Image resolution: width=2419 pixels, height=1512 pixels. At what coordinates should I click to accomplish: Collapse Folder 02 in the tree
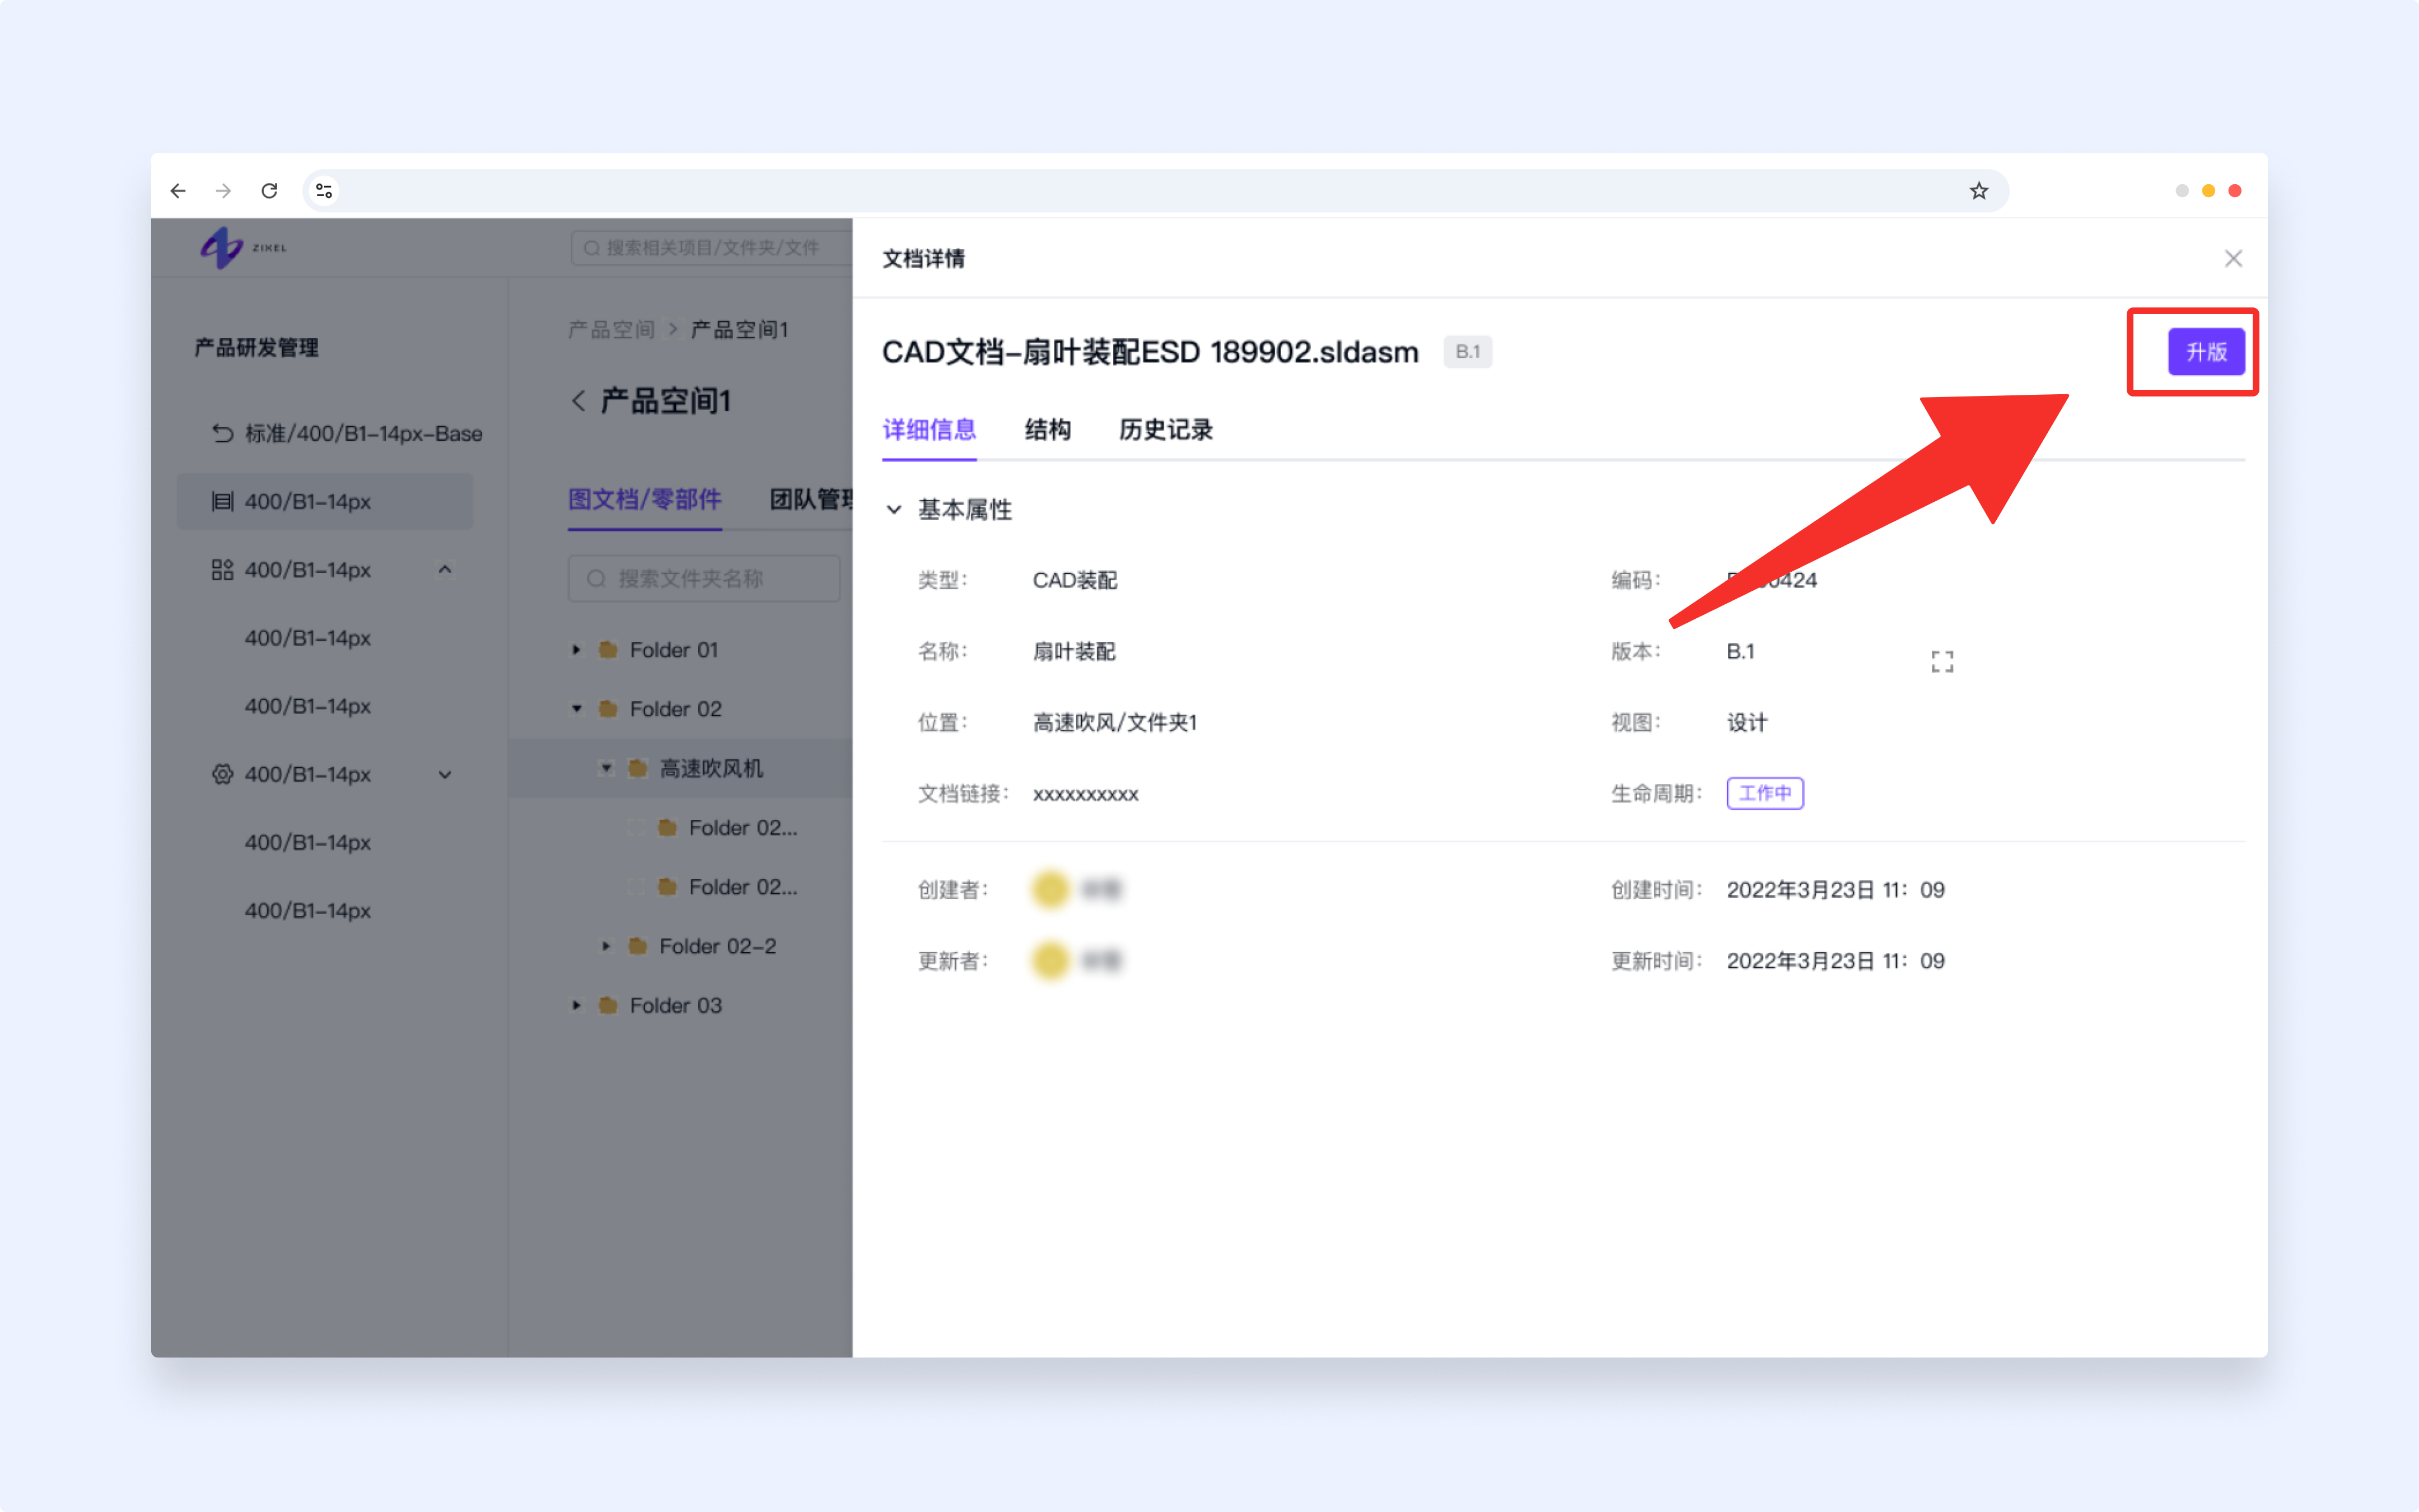[577, 709]
